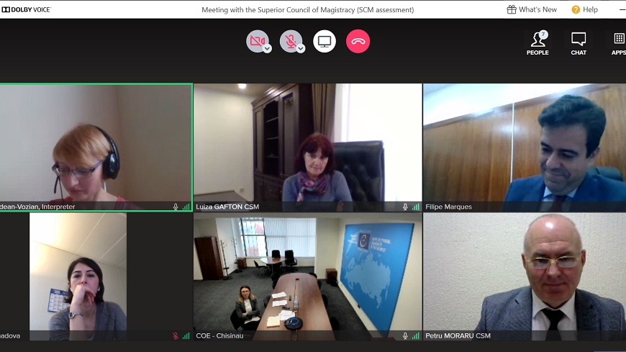The width and height of the screenshot is (626, 352).
Task: Turn on the camera with the video button
Action: [x=257, y=41]
